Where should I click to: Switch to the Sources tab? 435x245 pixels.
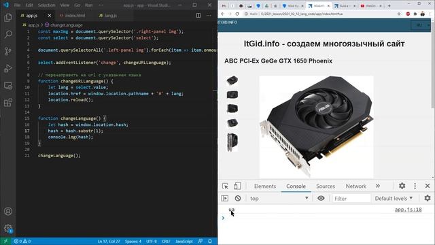click(326, 186)
